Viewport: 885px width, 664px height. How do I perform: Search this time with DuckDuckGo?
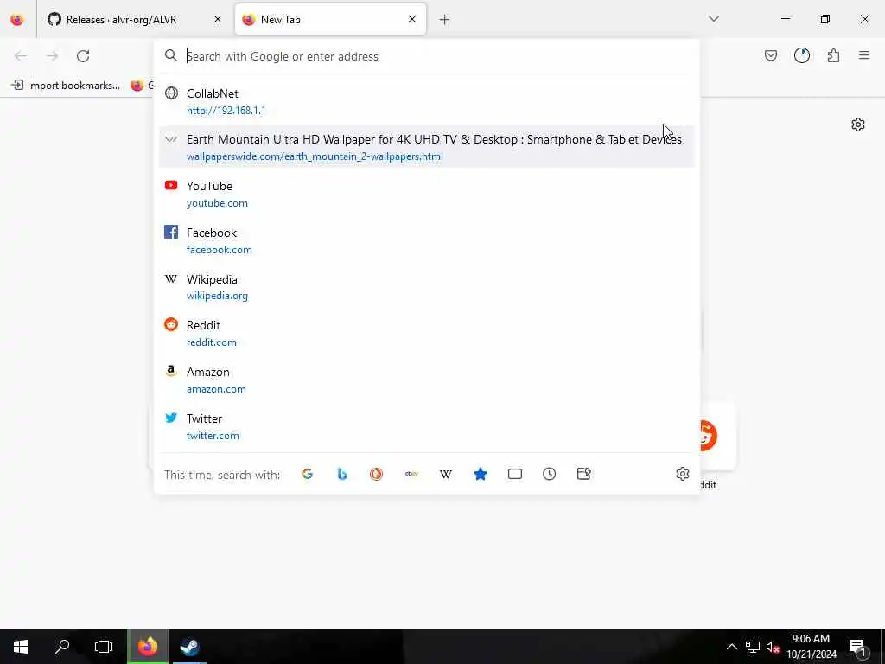(377, 475)
